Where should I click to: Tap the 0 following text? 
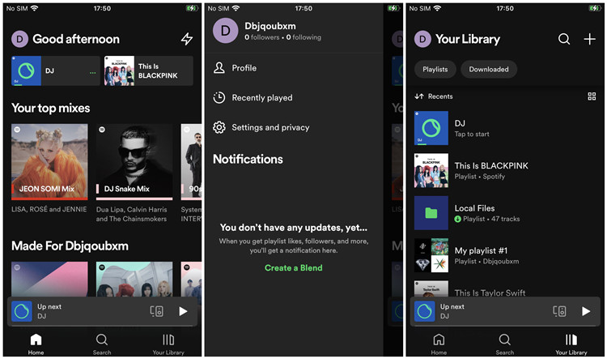click(x=303, y=37)
